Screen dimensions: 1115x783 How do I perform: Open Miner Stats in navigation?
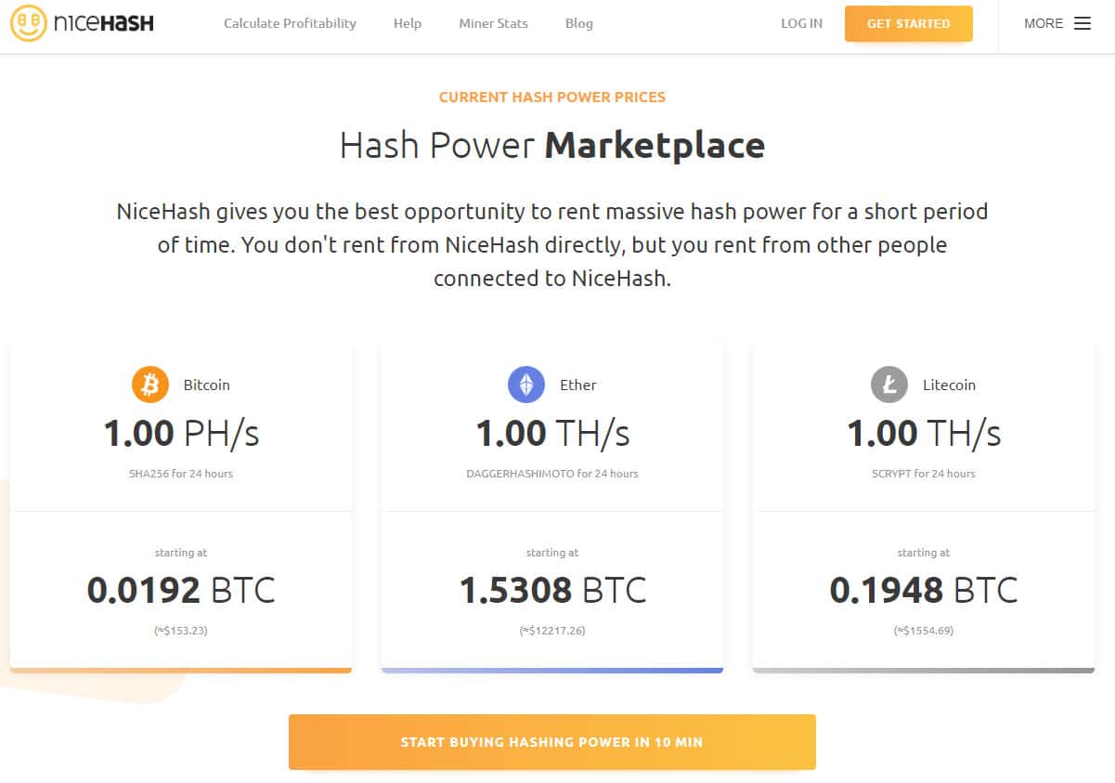pos(493,24)
